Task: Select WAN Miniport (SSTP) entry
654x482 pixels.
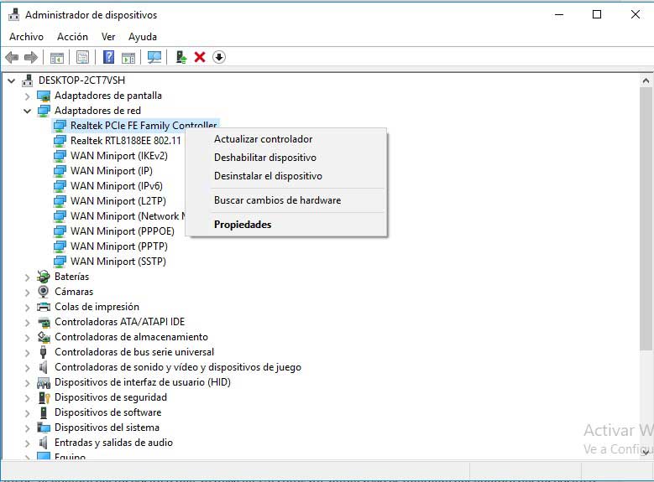Action: point(118,262)
